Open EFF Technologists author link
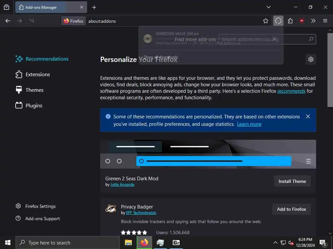This screenshot has height=249, width=333. (141, 213)
